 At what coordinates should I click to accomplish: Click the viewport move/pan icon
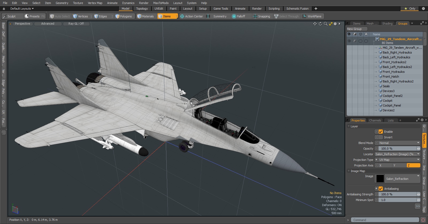315,24
